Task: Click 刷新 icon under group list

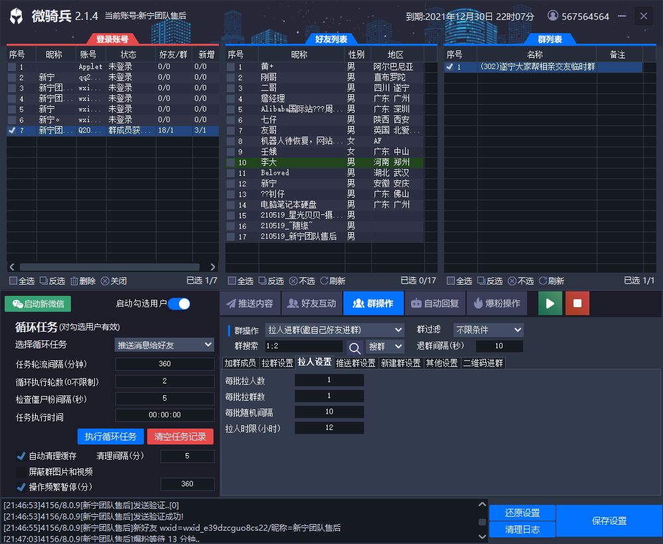Action: tap(543, 281)
